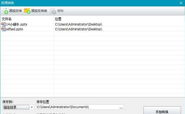Click the 添加文件 text label
185x114 pixels.
pos(15,11)
